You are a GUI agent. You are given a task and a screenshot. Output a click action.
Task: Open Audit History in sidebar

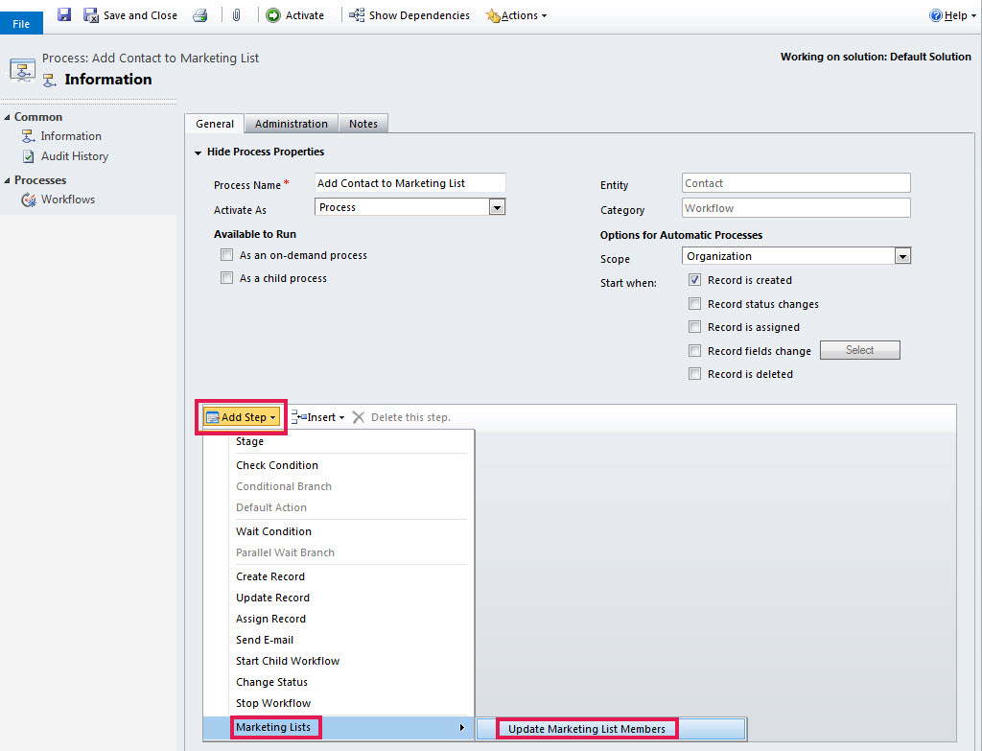click(x=75, y=156)
